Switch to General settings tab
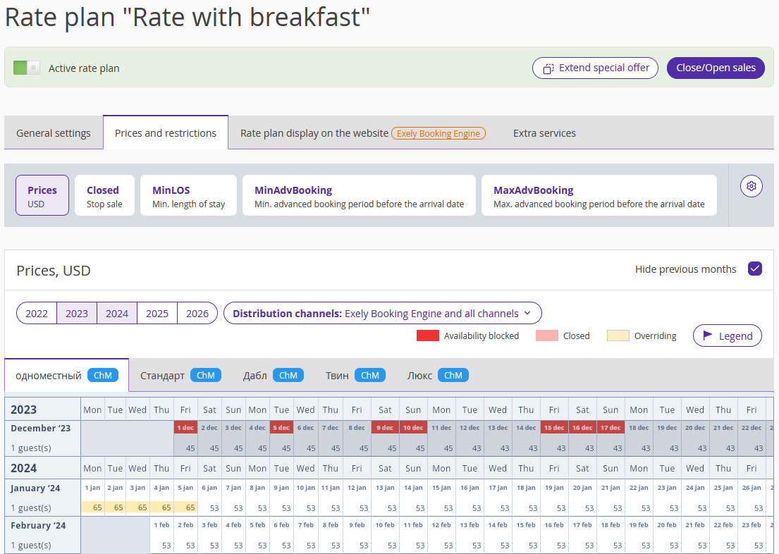Image resolution: width=779 pixels, height=554 pixels. click(x=54, y=133)
